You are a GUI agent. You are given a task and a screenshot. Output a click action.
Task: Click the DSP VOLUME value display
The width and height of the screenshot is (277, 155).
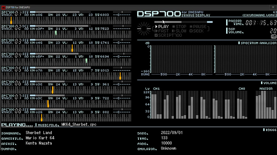273,31
